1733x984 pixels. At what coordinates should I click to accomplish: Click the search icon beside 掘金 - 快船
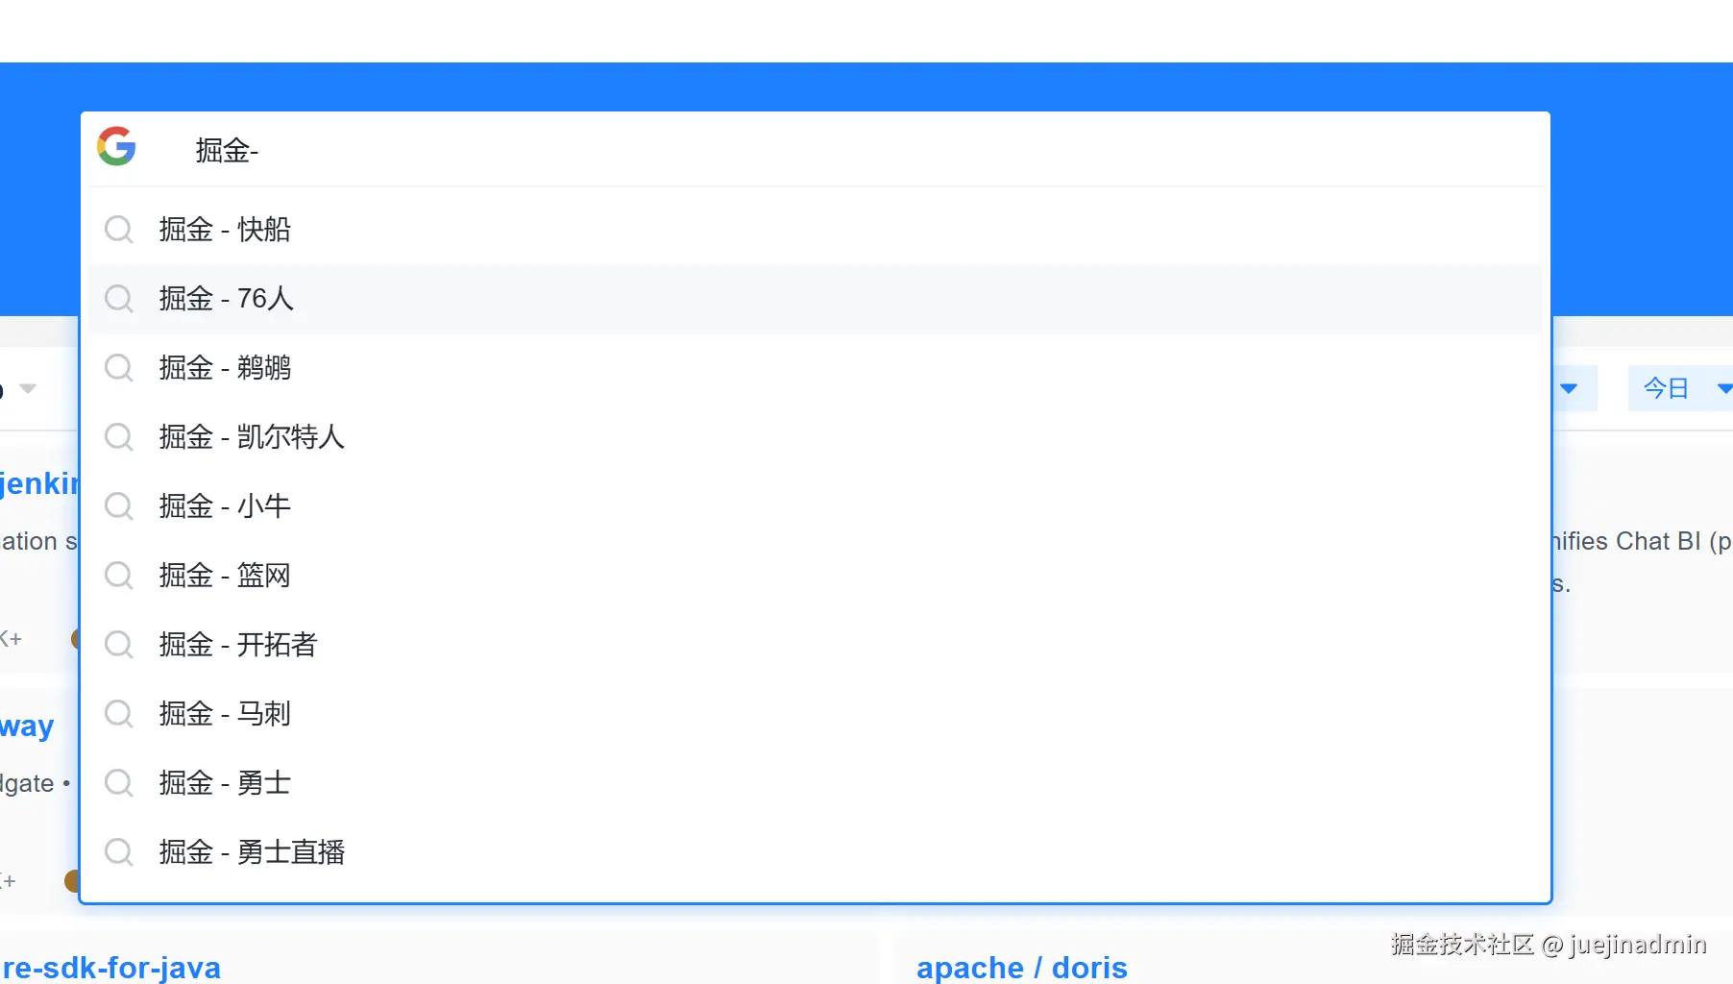(x=118, y=230)
